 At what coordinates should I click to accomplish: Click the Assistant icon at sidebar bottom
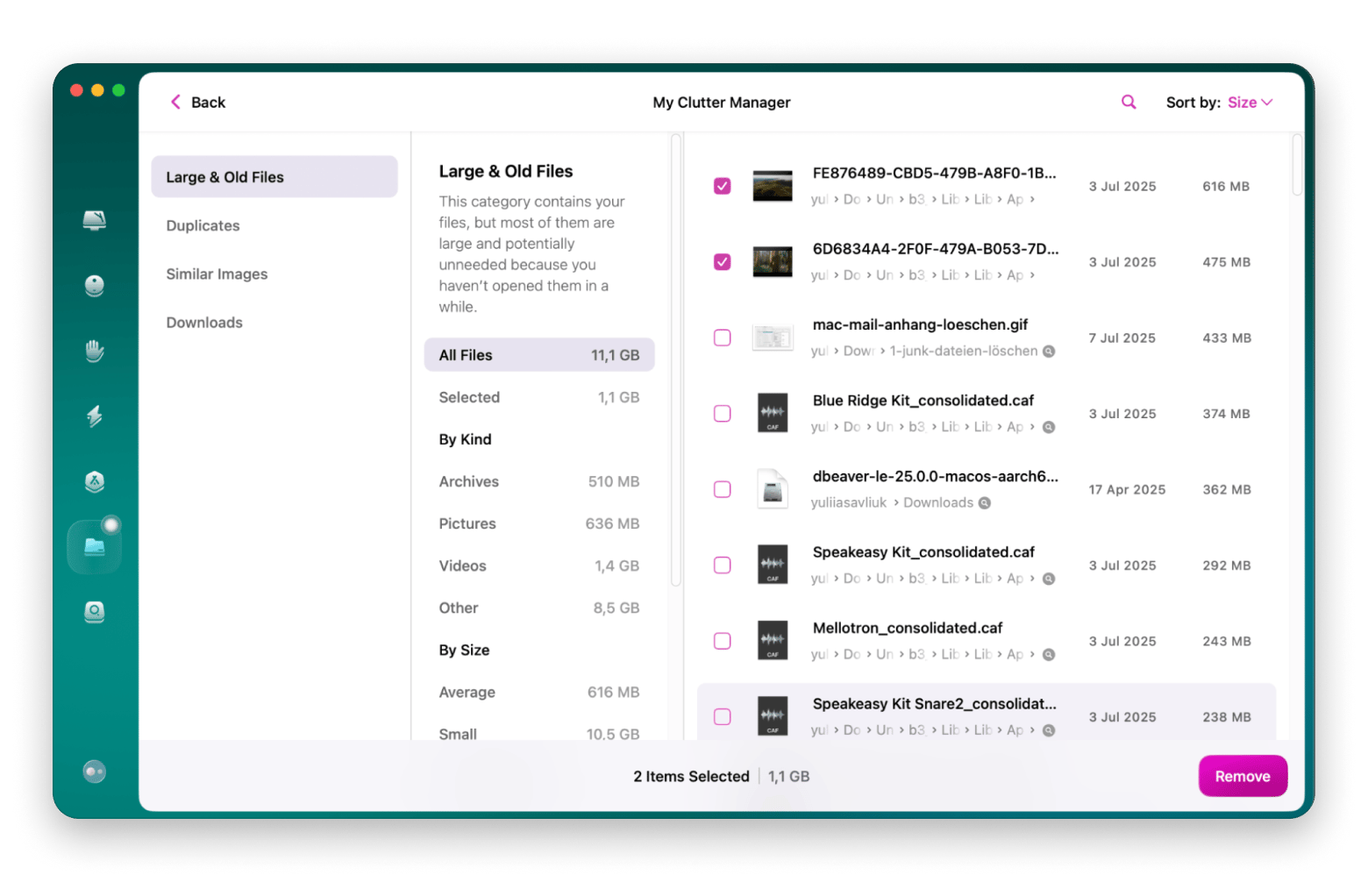pos(95,772)
